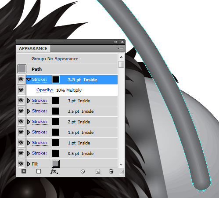Click black swatch of 0.5 pt stroke

[56, 153]
